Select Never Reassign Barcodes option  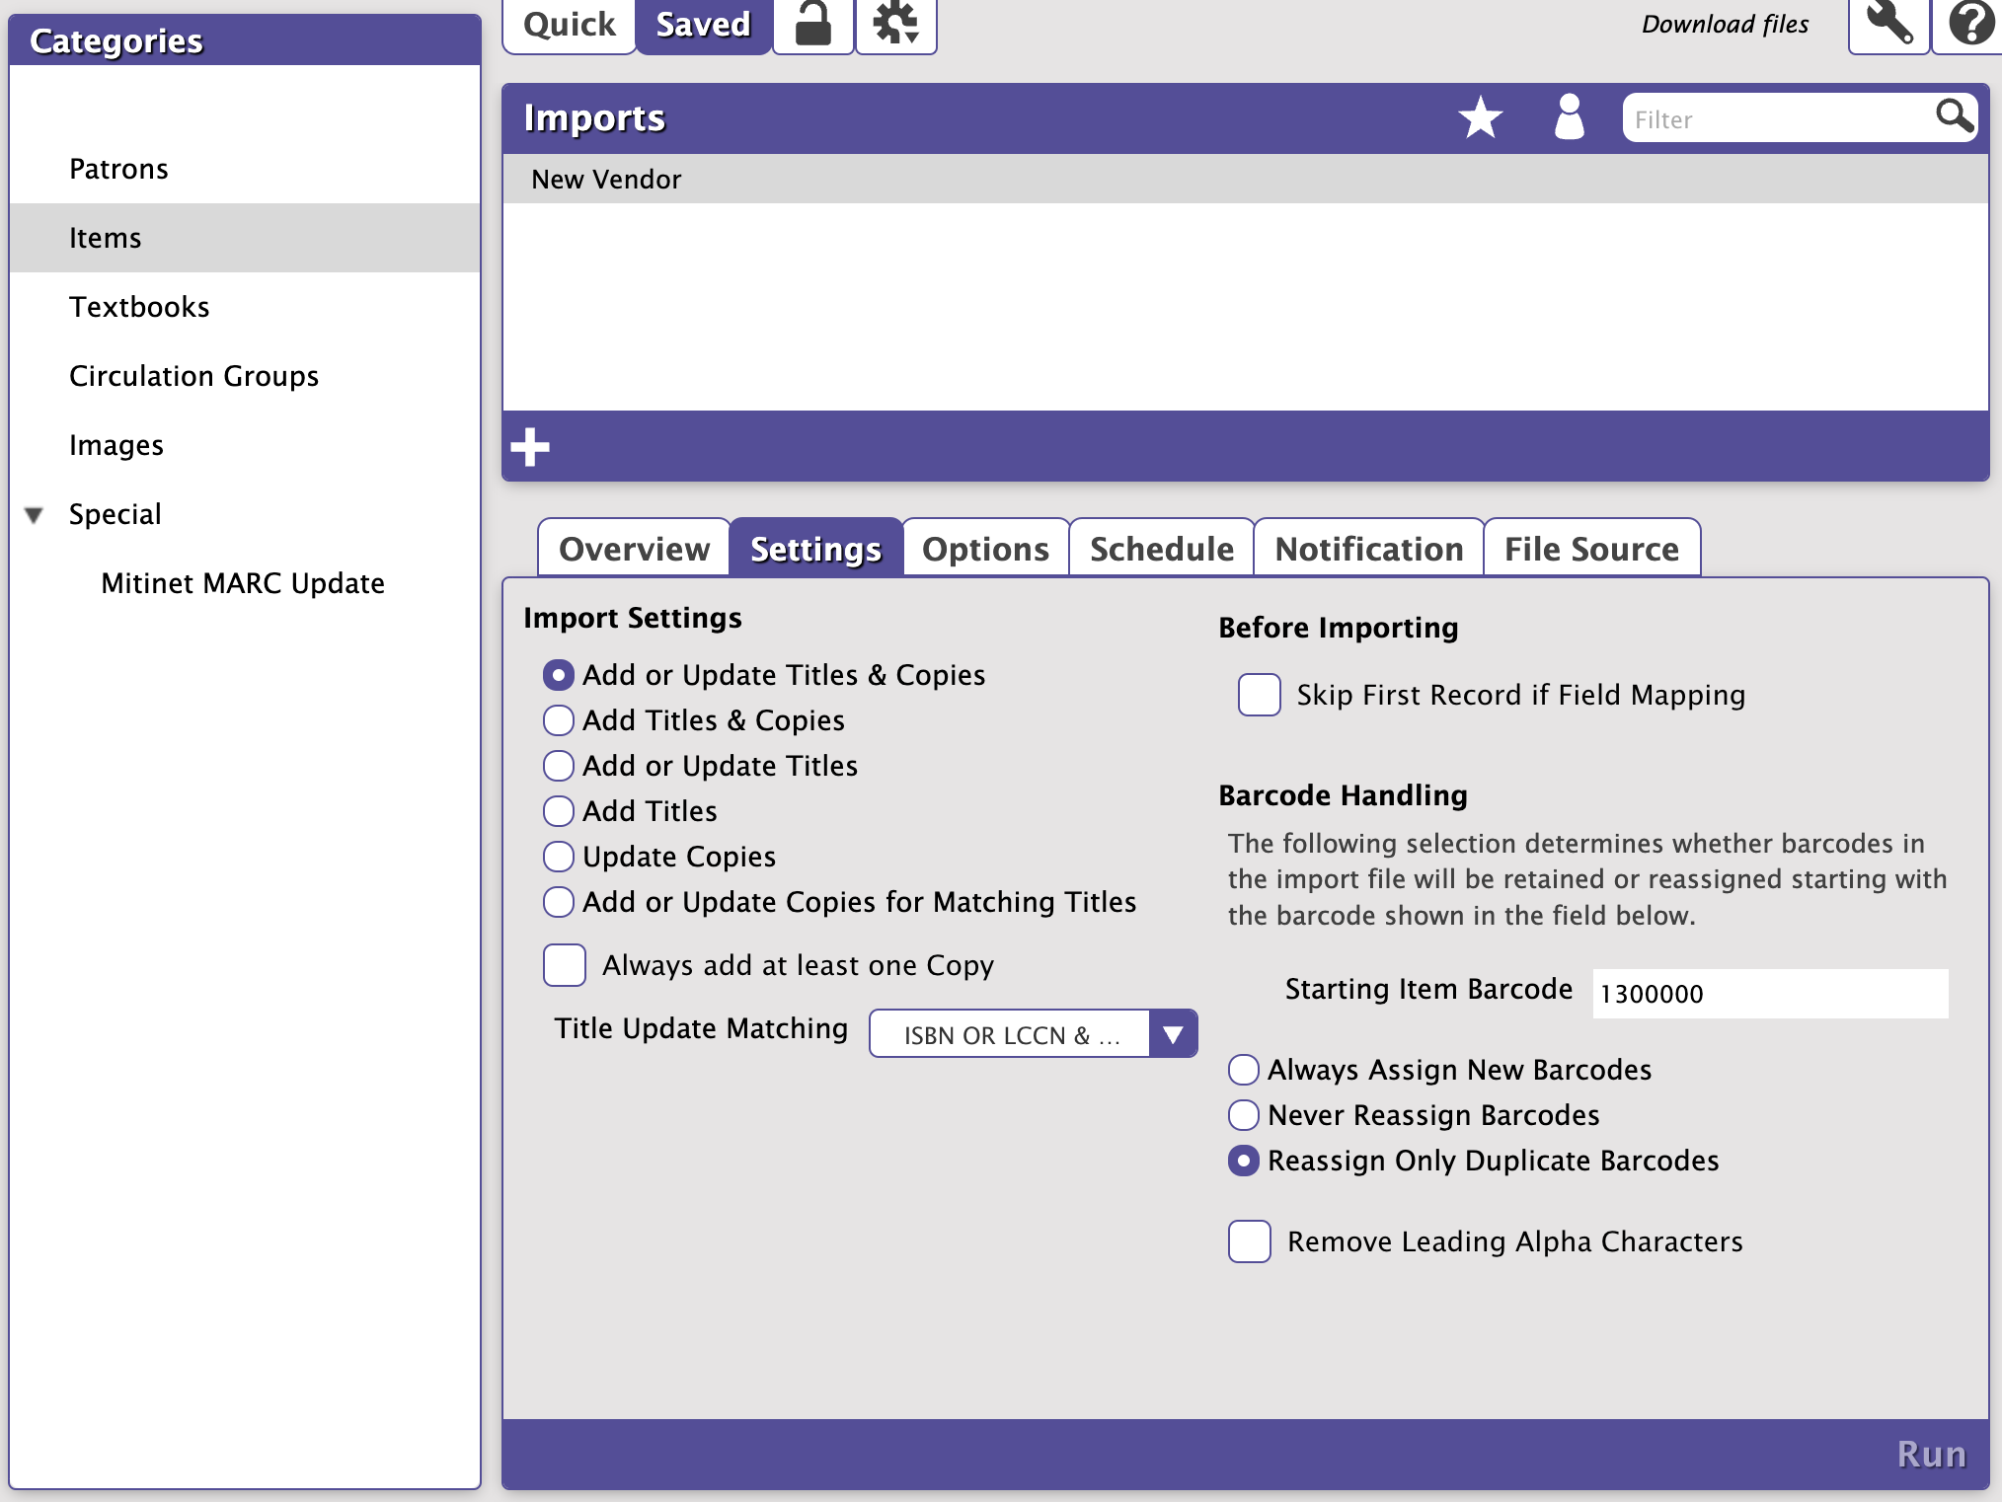(1244, 1115)
